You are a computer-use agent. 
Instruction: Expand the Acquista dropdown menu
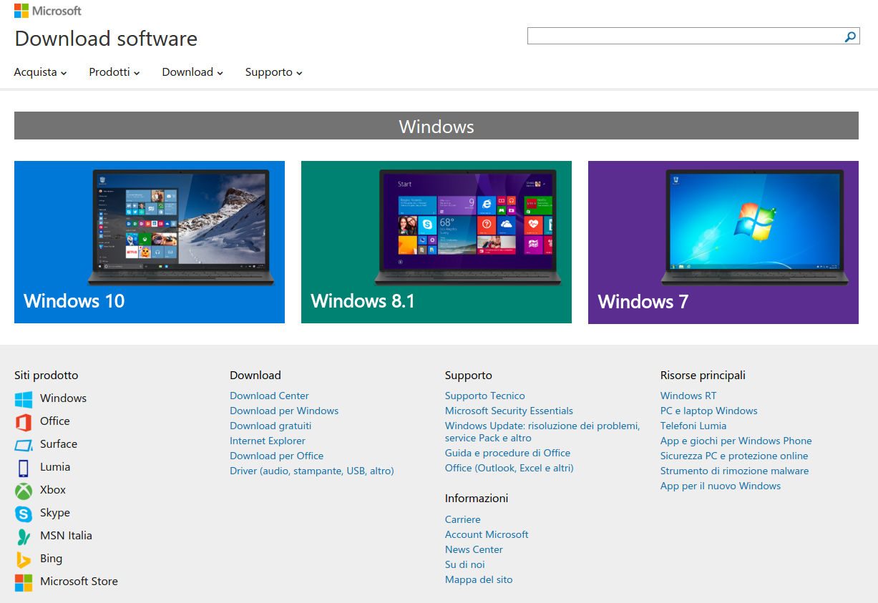(x=40, y=72)
